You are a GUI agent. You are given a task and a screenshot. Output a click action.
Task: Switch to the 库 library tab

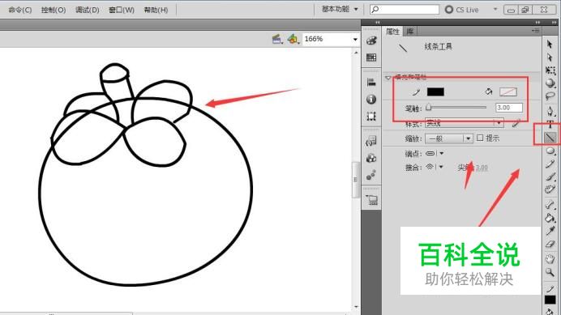tap(409, 32)
